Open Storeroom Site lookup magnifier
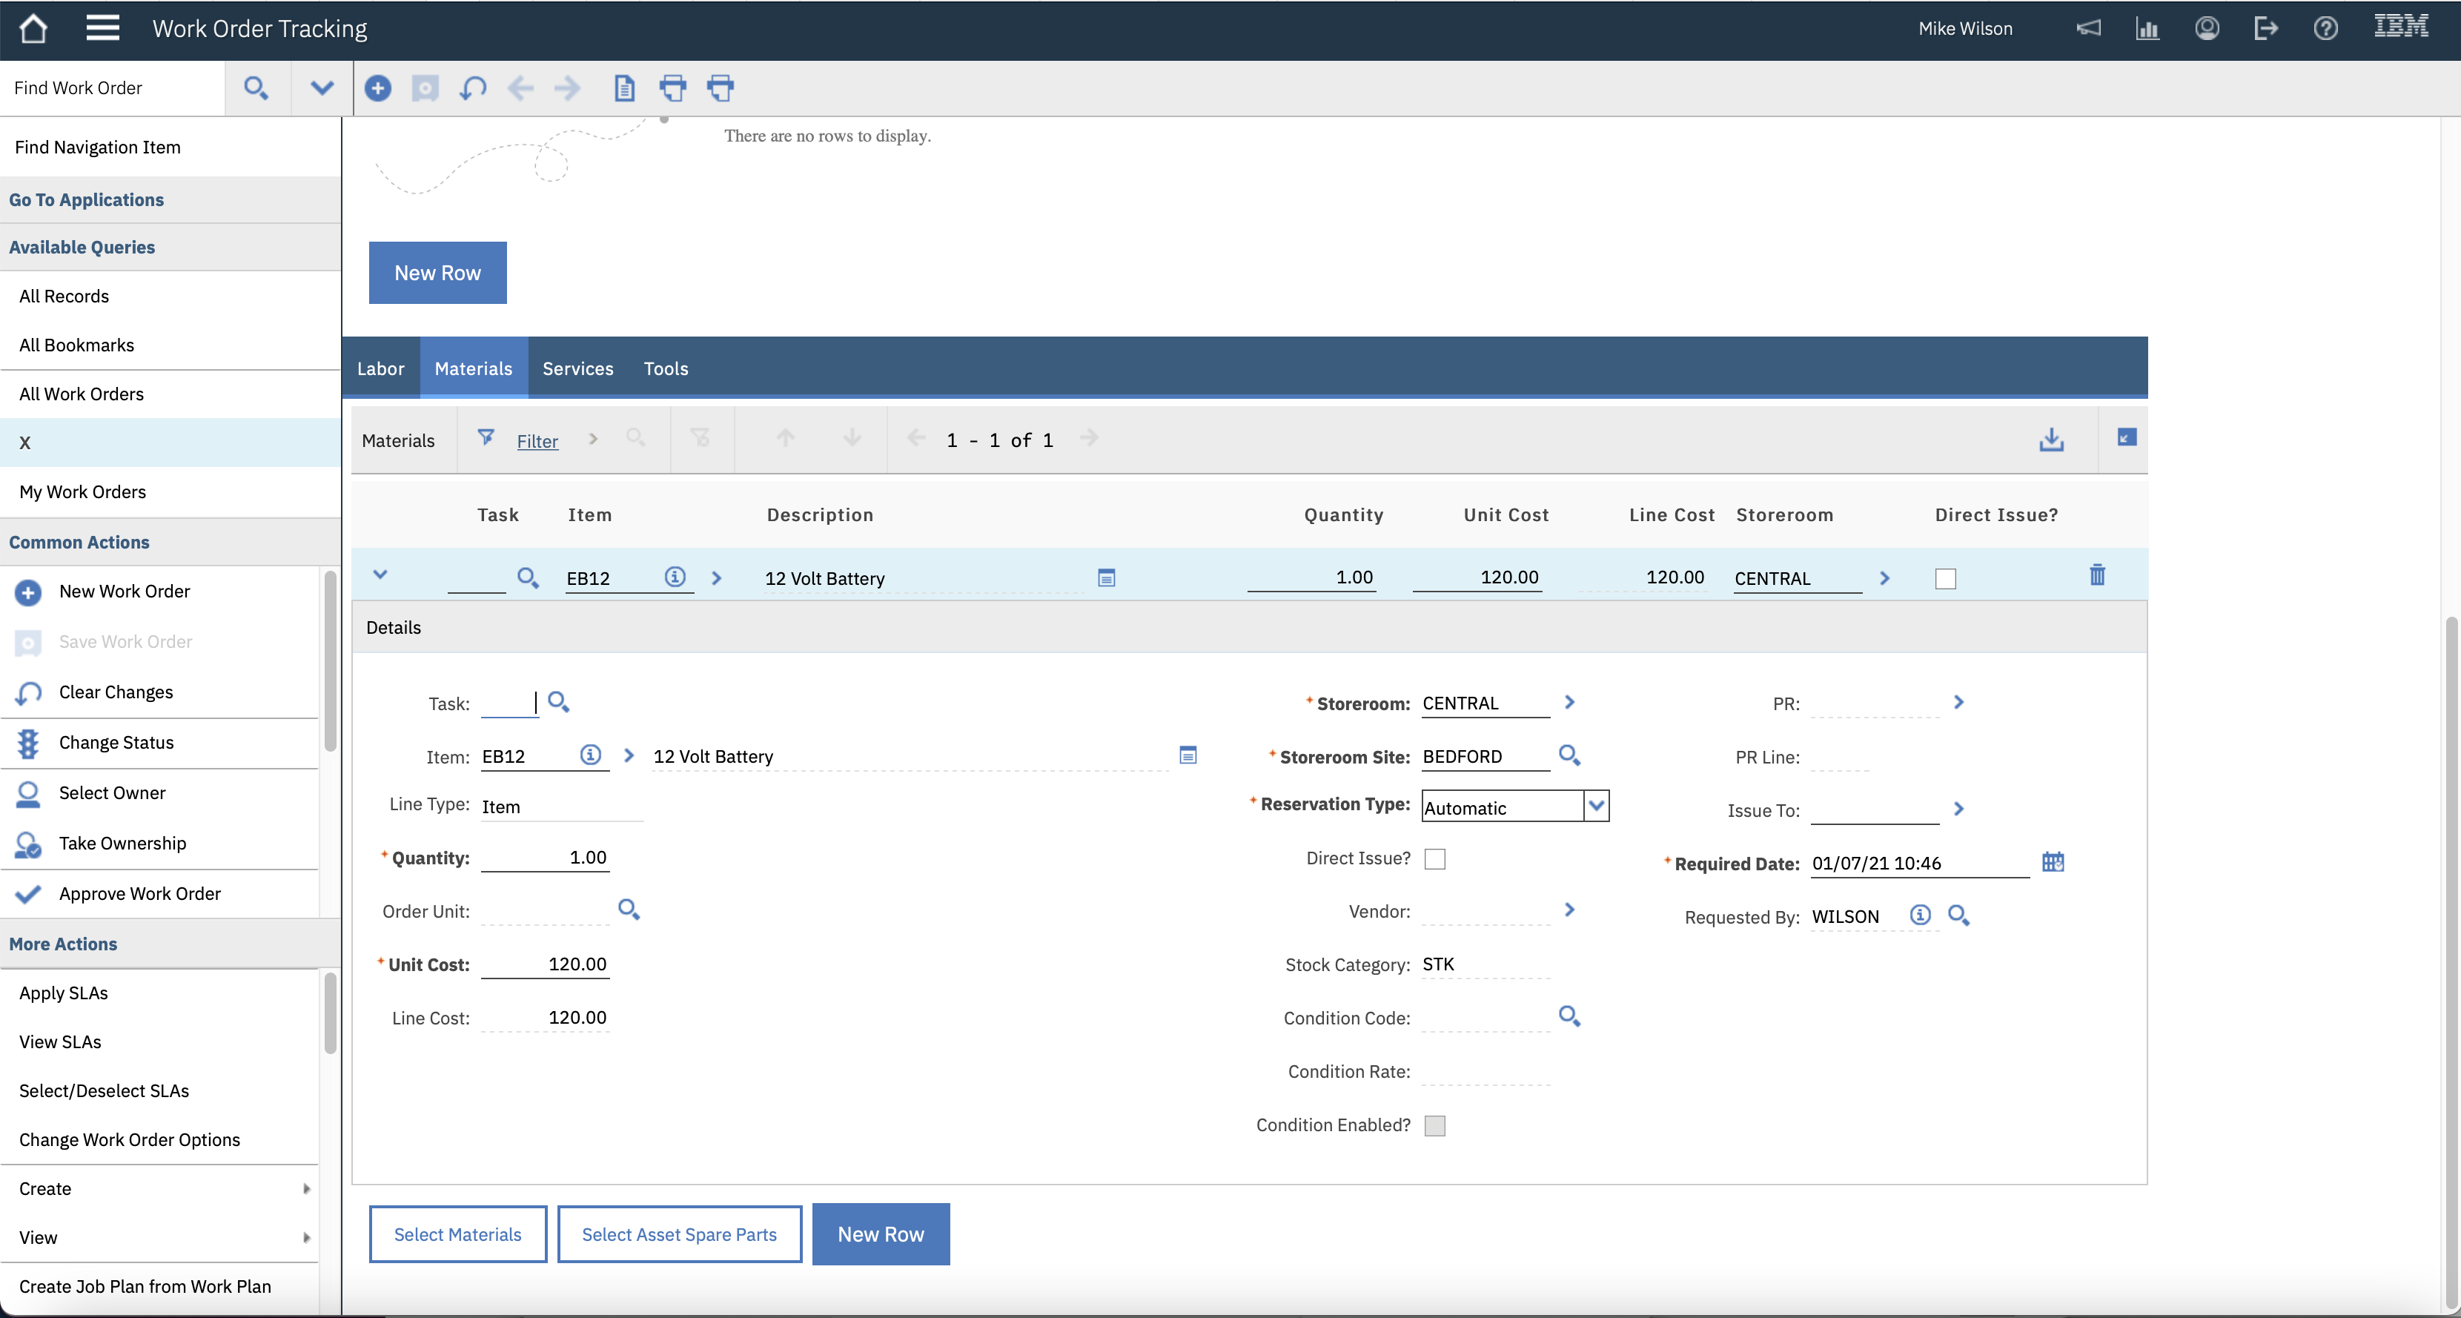The height and width of the screenshot is (1318, 2461). point(1569,755)
